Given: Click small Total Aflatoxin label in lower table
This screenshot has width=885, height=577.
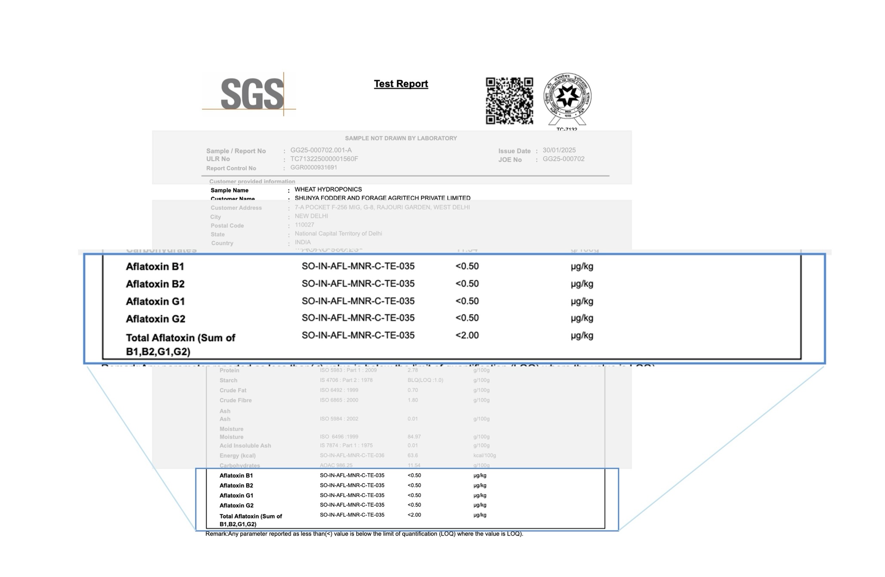Looking at the screenshot, I should [251, 520].
